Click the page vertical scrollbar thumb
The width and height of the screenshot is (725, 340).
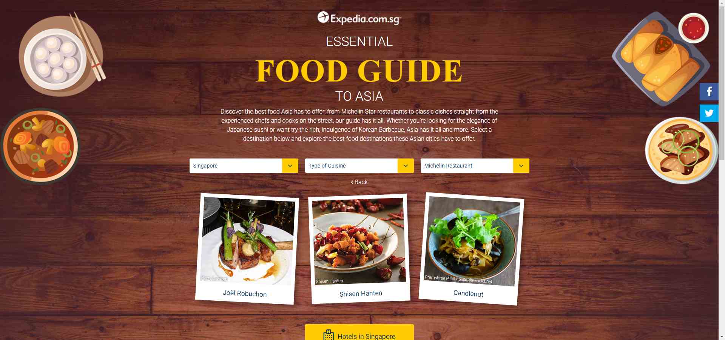[x=722, y=81]
